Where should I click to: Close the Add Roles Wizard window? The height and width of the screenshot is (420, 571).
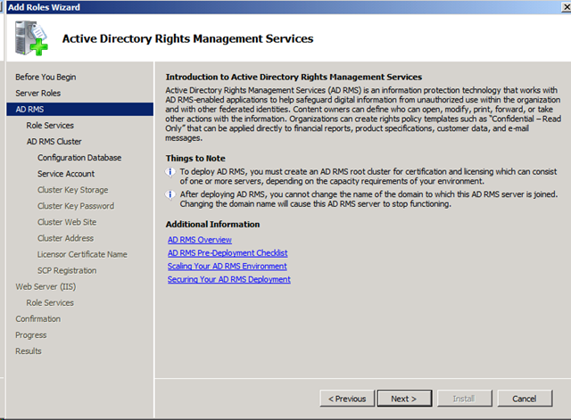(567, 7)
